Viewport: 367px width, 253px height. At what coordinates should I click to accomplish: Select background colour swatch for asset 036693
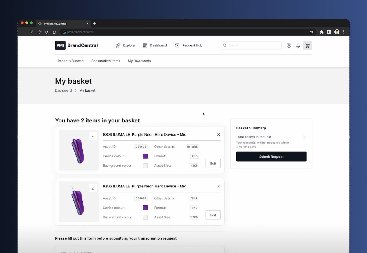point(145,166)
